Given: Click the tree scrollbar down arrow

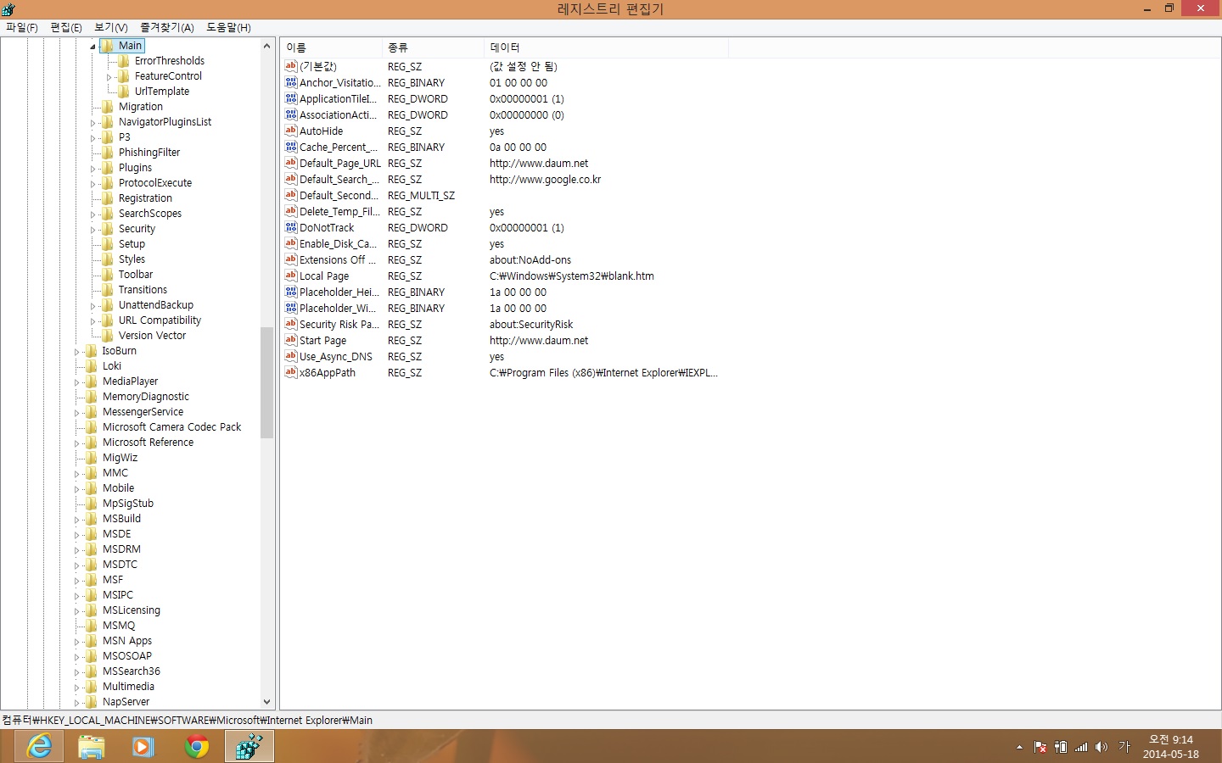Looking at the screenshot, I should click(266, 702).
